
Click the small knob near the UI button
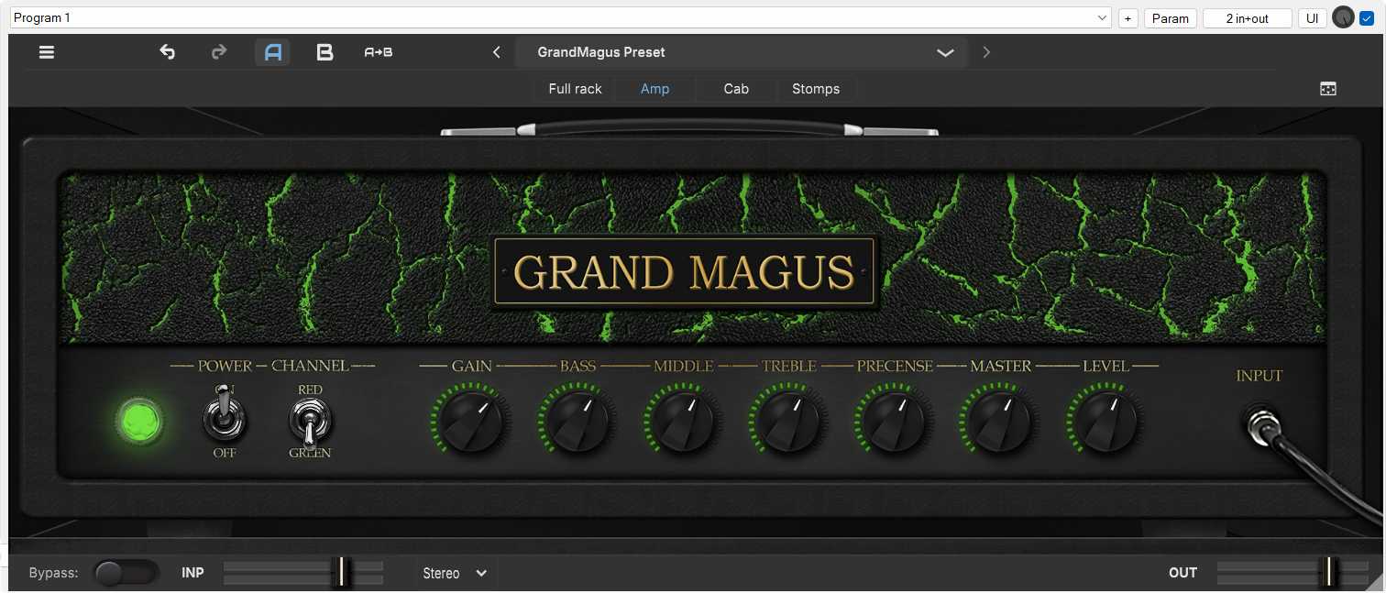tap(1343, 16)
